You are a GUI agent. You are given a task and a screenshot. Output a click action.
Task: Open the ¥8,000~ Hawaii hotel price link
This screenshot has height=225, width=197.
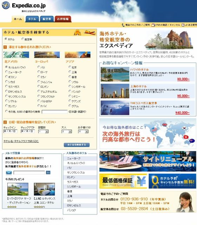tap(183, 79)
